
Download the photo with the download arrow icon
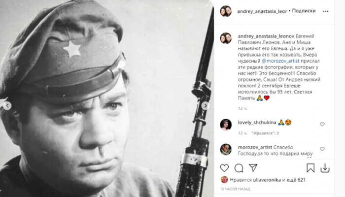pos(325,168)
